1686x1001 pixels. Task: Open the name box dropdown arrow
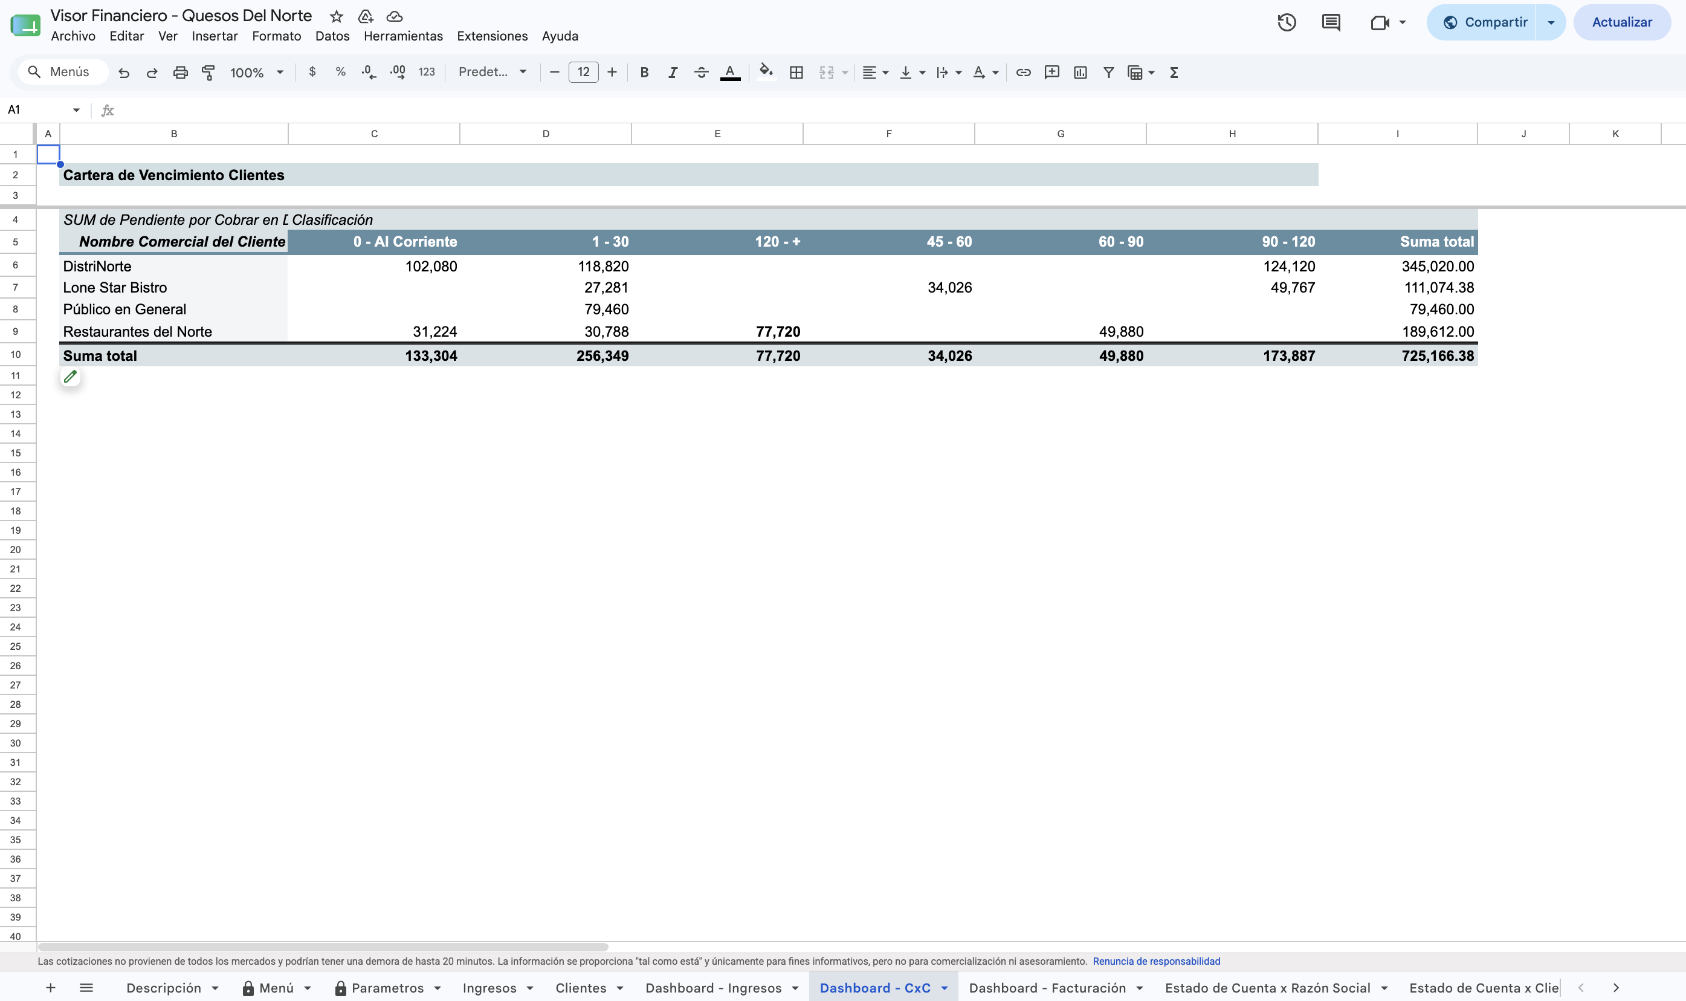point(76,110)
